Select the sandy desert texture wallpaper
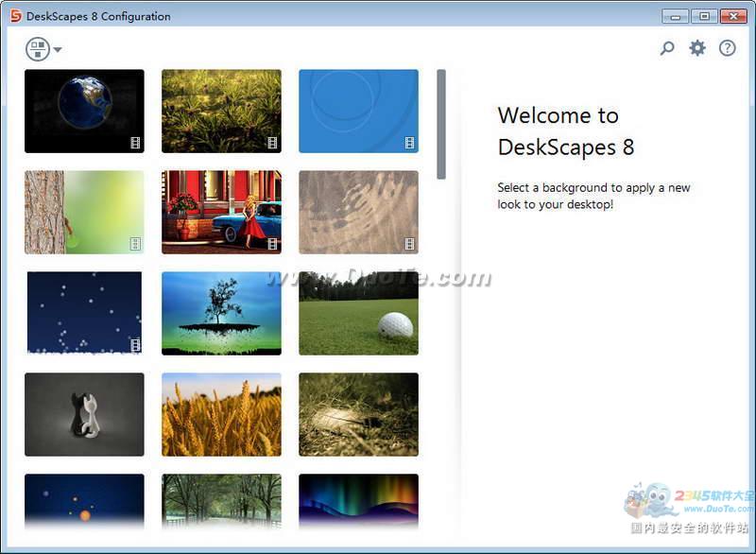This screenshot has height=554, width=756. coord(359,212)
